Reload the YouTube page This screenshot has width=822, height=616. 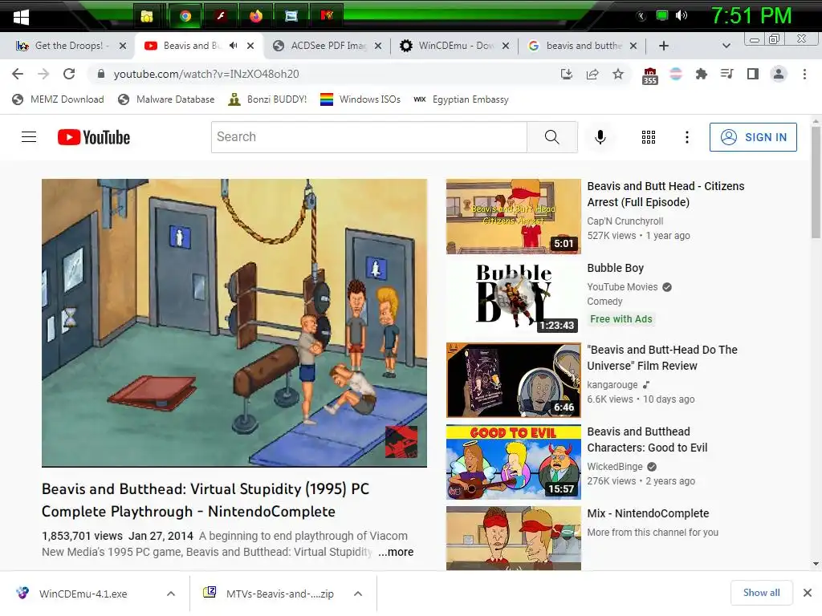(x=69, y=74)
